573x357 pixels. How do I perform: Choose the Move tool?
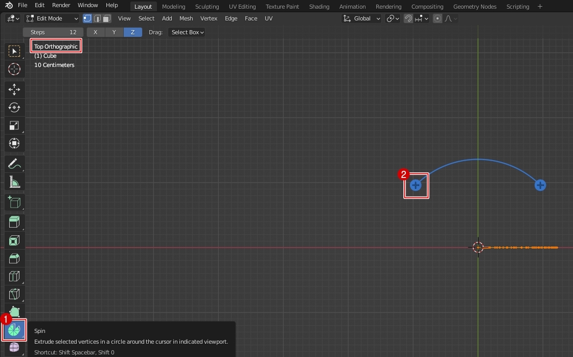click(14, 90)
